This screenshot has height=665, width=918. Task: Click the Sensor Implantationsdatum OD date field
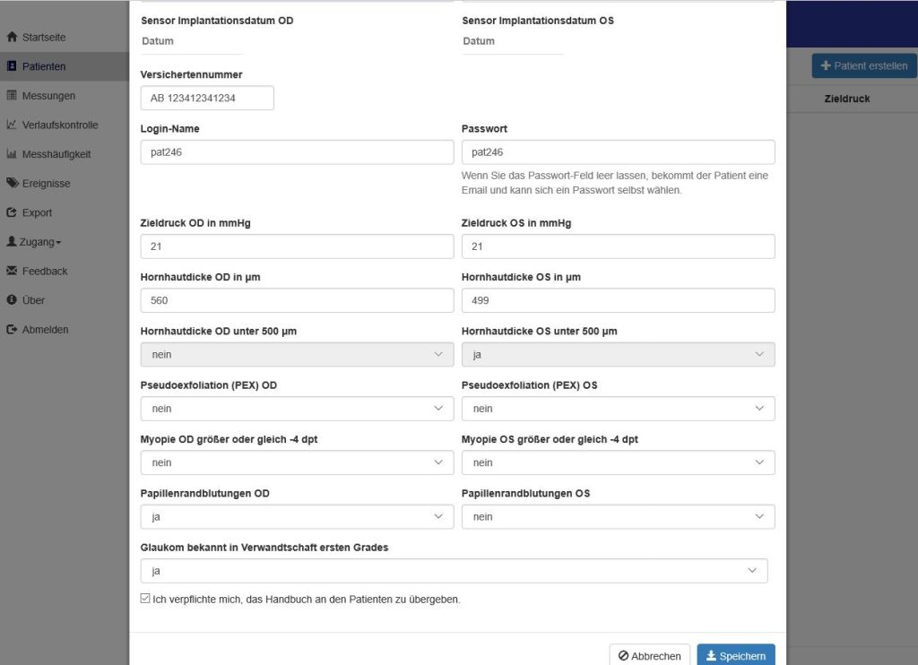pyautogui.click(x=191, y=41)
